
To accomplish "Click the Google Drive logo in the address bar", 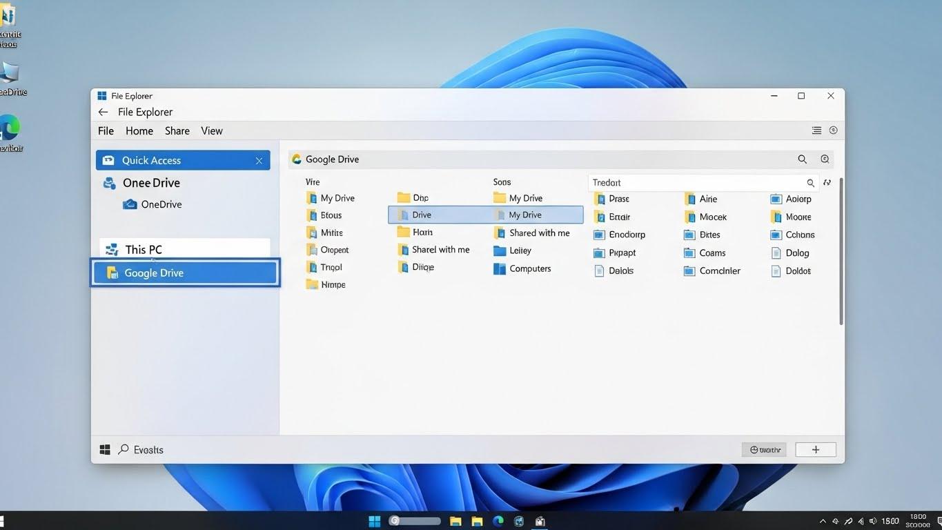I will (x=296, y=159).
